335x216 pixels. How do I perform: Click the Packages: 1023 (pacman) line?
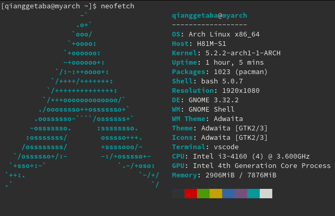click(x=220, y=72)
